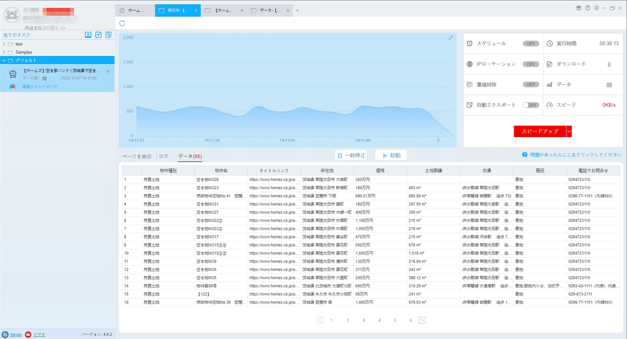Go to the next page arrow in pagination
The height and width of the screenshot is (339, 627).
tap(422, 320)
